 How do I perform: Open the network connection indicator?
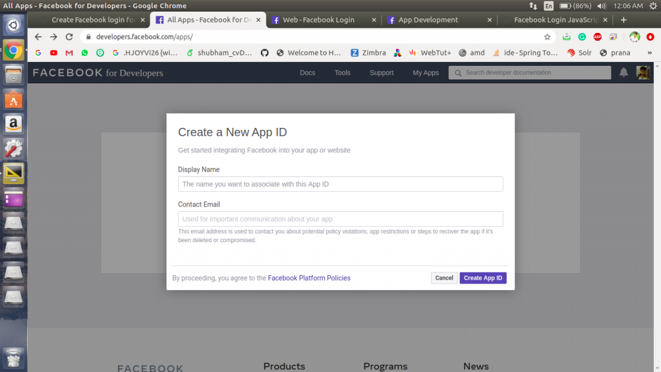(533, 5)
